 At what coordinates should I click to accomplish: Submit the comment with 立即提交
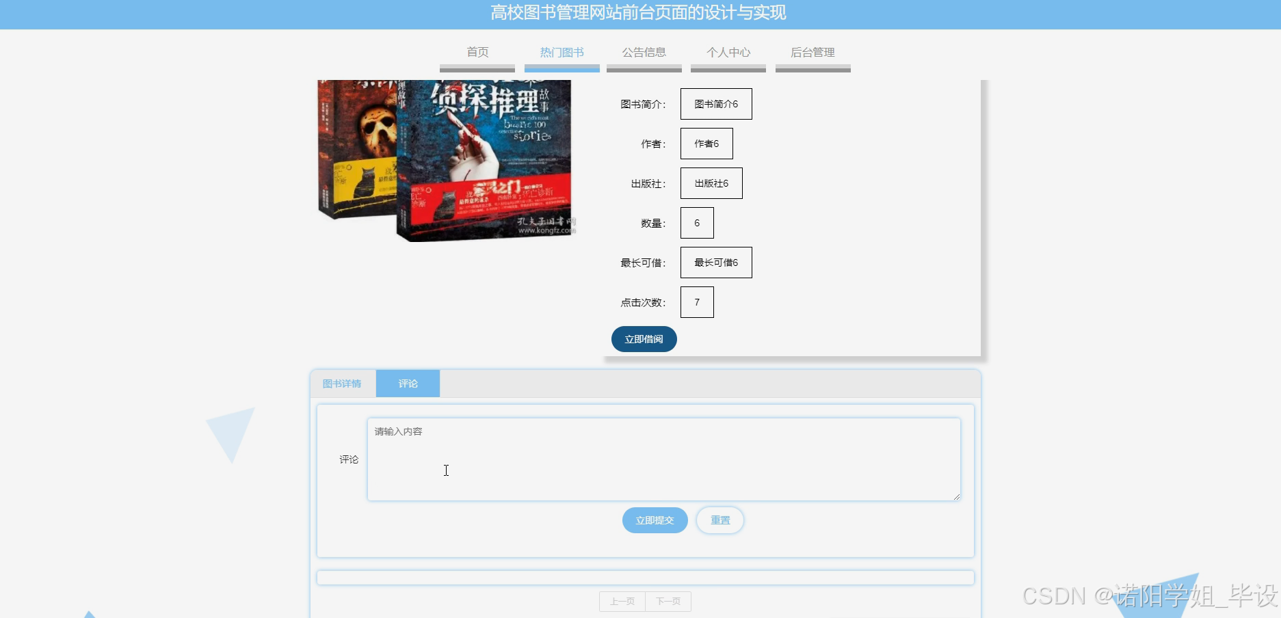click(x=654, y=520)
